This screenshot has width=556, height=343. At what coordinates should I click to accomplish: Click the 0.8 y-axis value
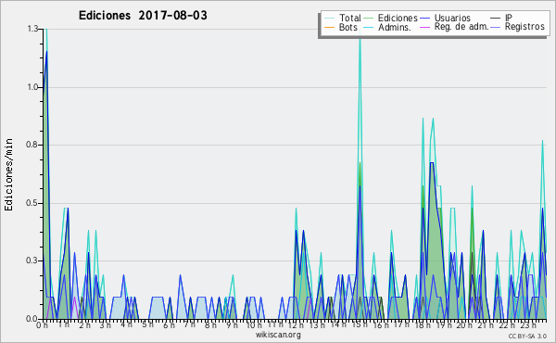click(x=32, y=145)
